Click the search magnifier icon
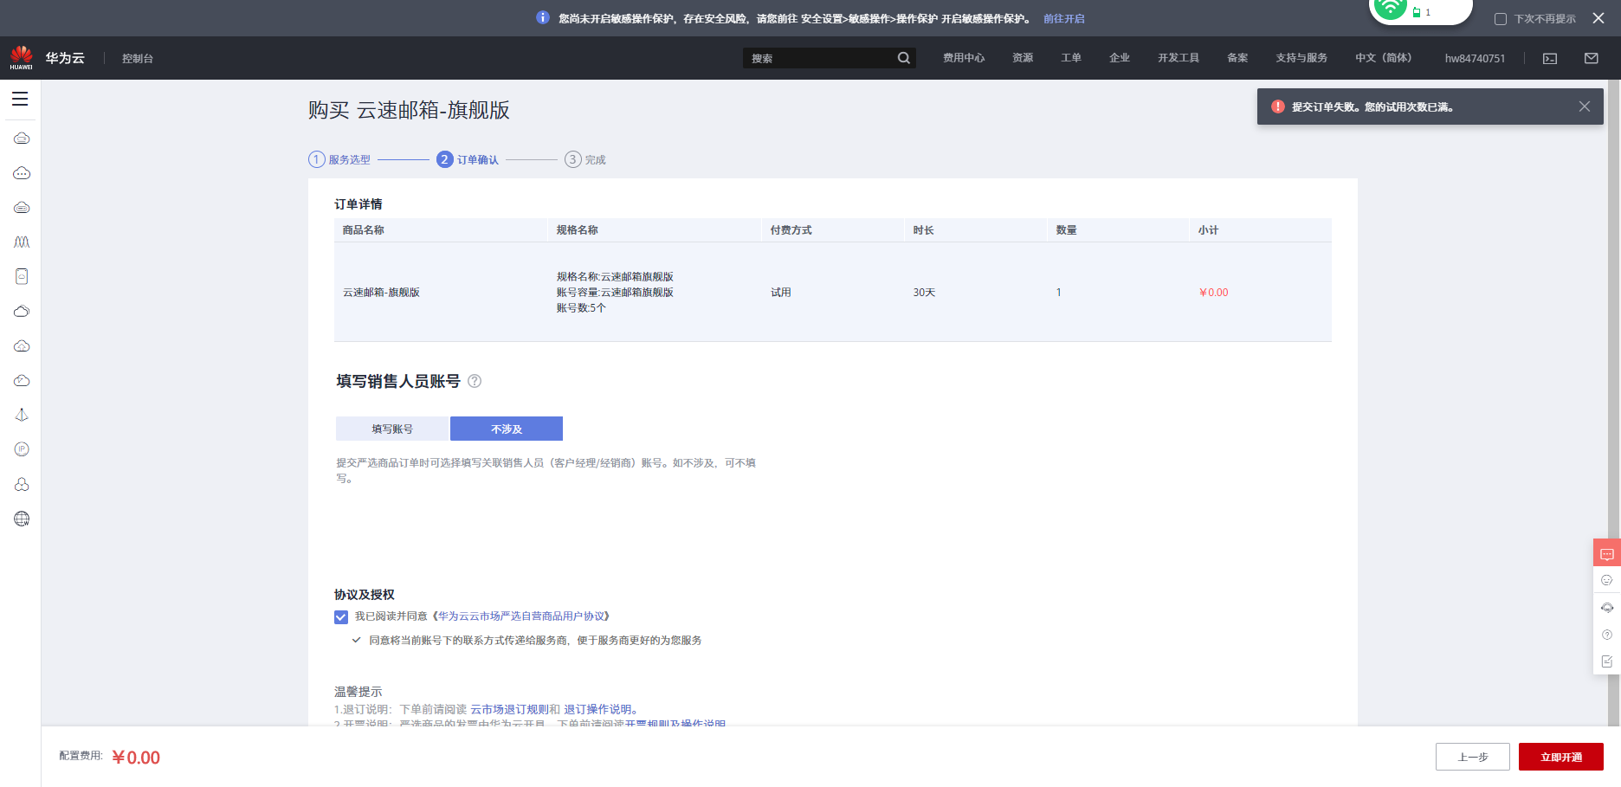The image size is (1621, 787). tap(904, 58)
